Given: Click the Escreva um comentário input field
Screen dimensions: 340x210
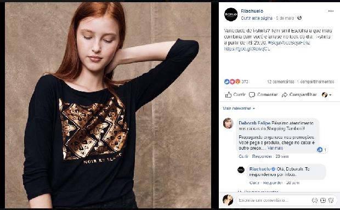Looking at the screenshot, I should 274,200.
